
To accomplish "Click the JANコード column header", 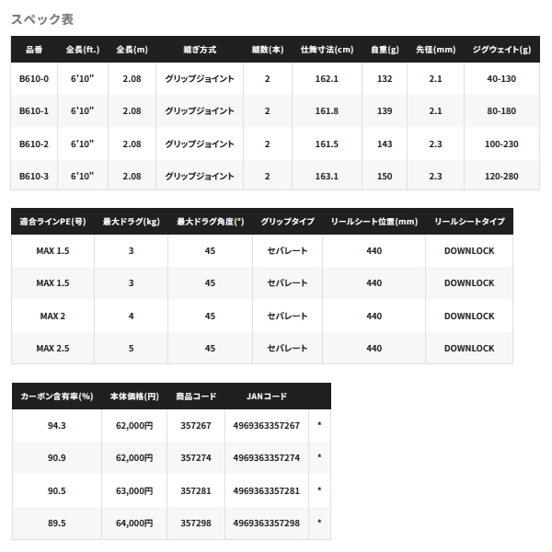I will click(x=267, y=397).
